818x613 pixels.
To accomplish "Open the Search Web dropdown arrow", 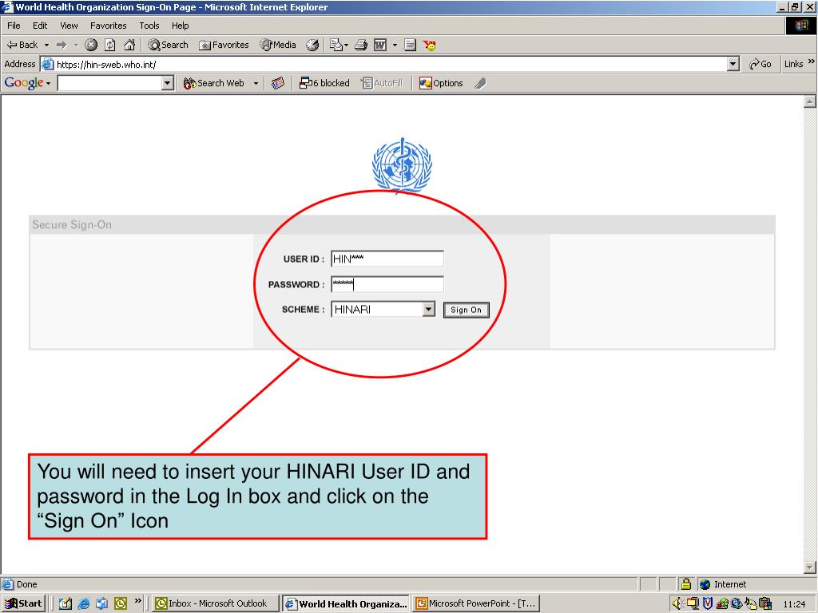I will click(256, 83).
